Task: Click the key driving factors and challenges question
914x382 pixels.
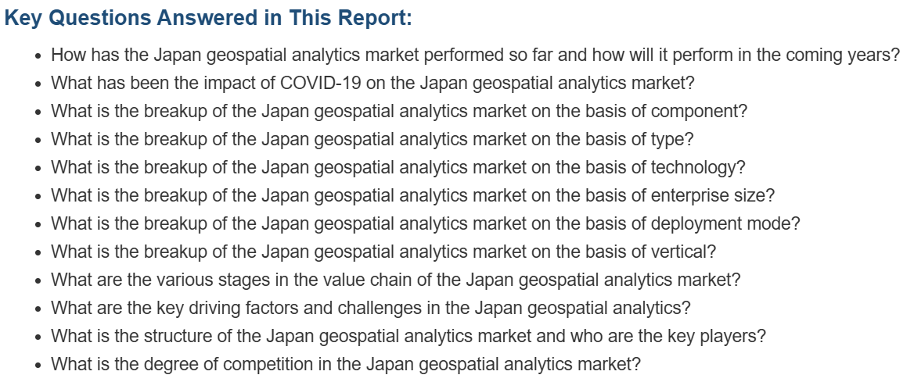Action: point(371,308)
